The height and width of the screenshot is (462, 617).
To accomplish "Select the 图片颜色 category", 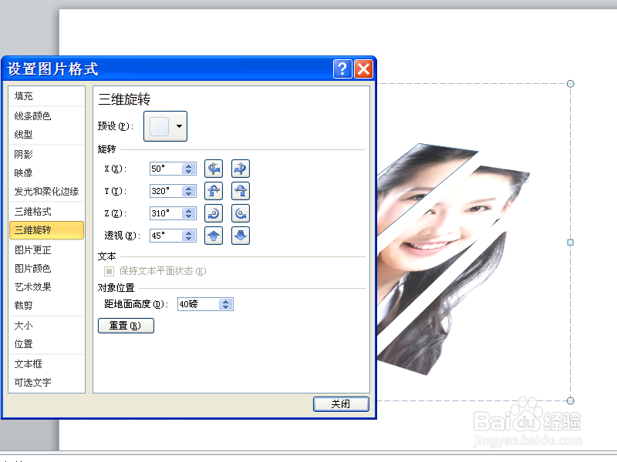I will tap(46, 269).
